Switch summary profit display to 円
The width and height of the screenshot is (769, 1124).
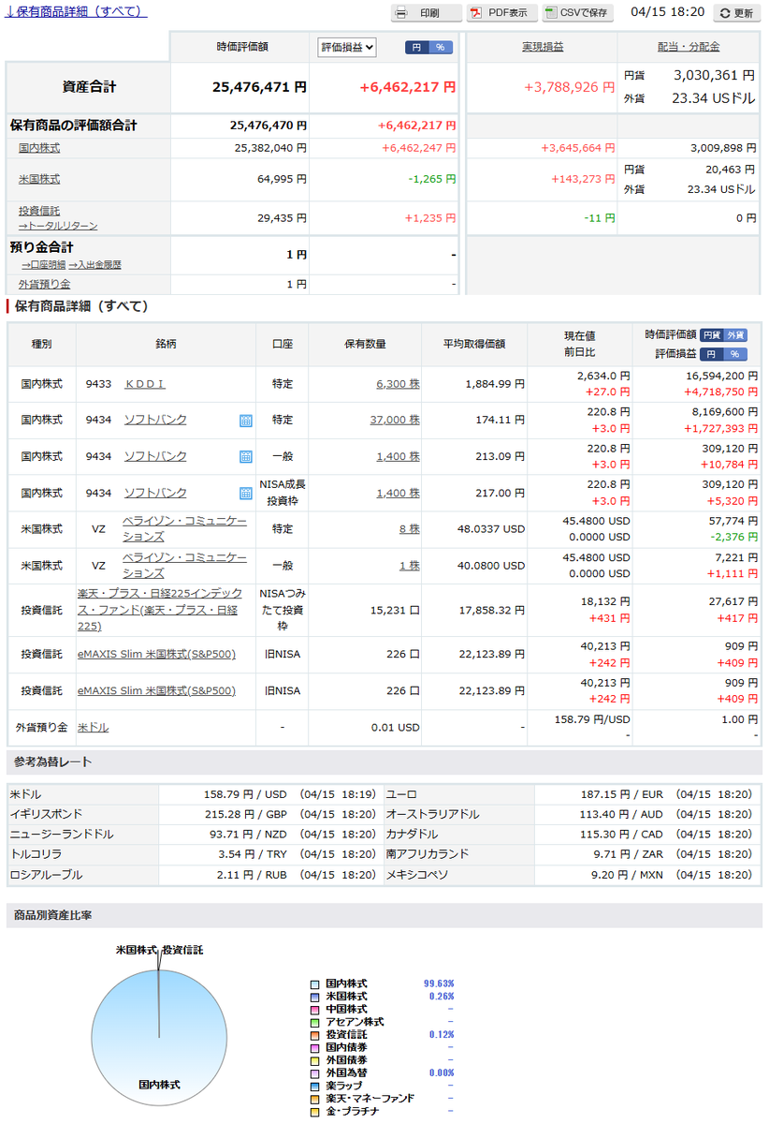(x=416, y=48)
